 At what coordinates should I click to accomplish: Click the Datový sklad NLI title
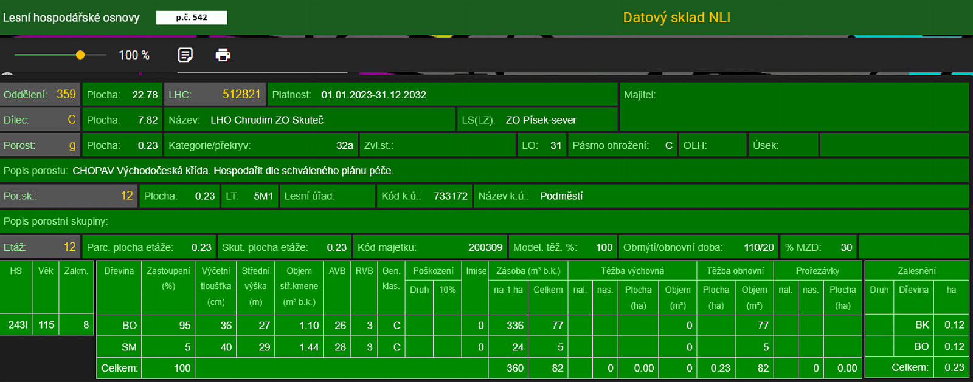coord(677,18)
